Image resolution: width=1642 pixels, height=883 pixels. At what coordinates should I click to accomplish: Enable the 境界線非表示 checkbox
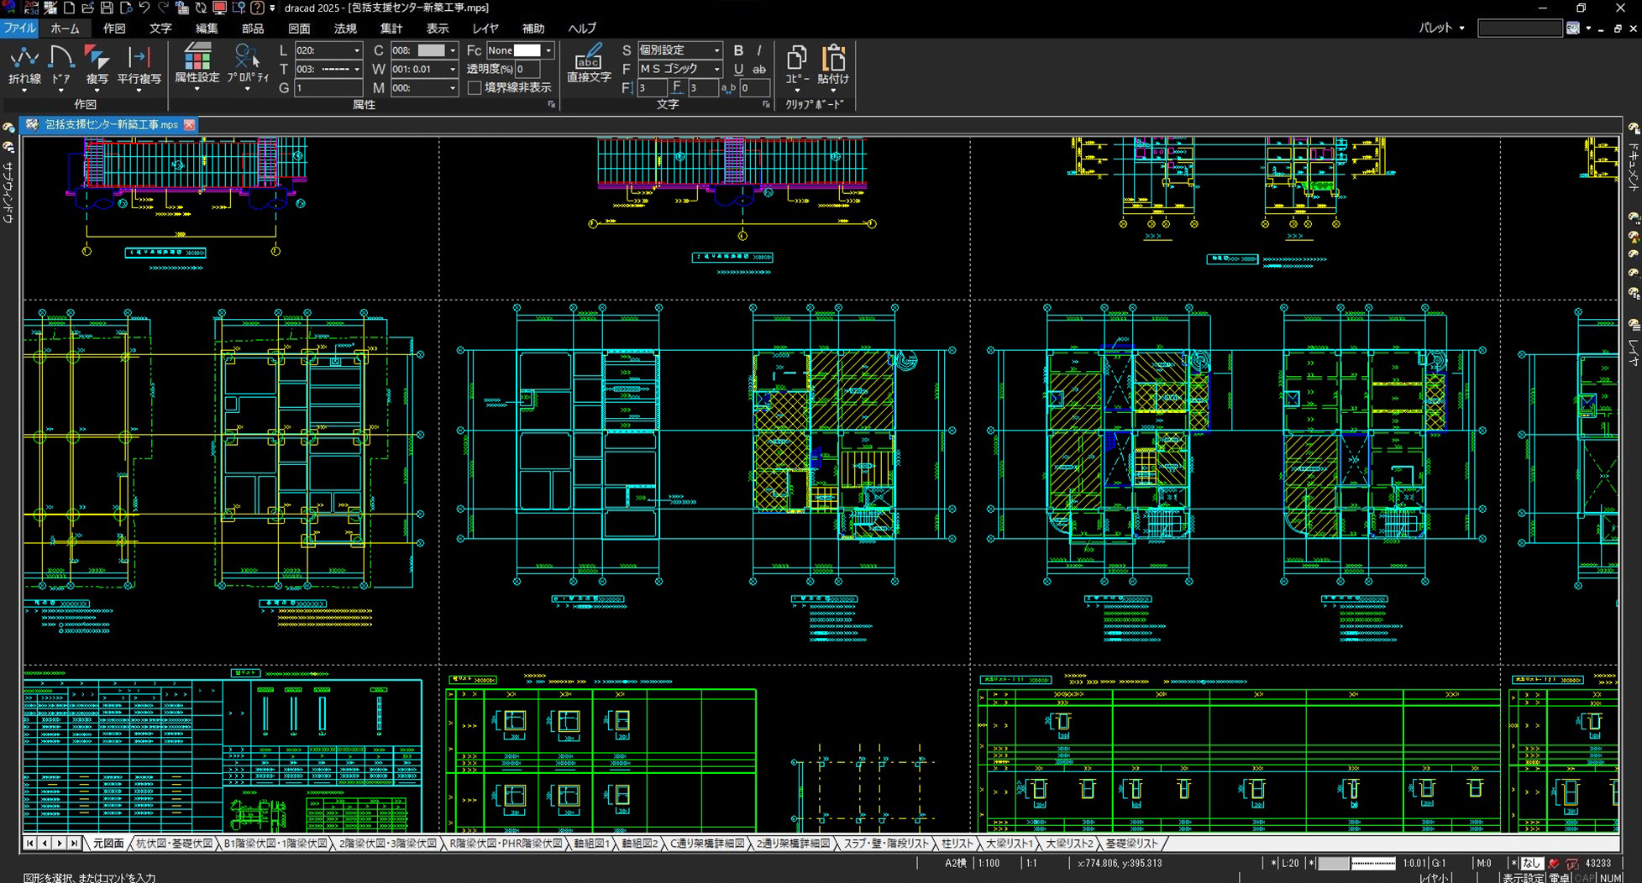point(475,88)
